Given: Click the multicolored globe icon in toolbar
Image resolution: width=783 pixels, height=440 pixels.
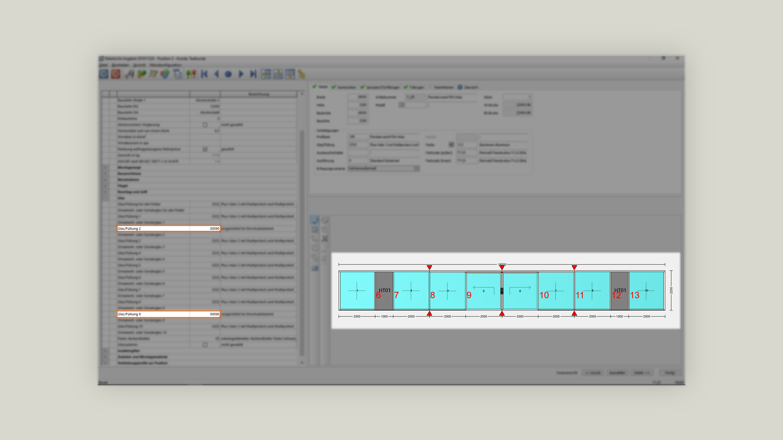Looking at the screenshot, I should click(x=165, y=74).
